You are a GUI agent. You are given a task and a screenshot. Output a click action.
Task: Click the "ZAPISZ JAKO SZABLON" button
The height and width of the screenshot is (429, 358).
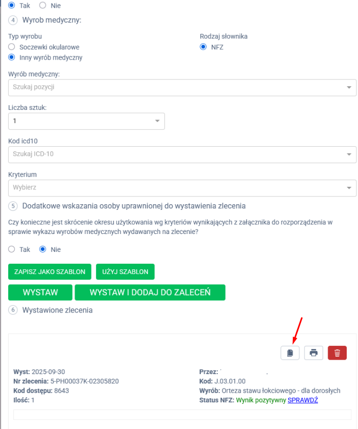pyautogui.click(x=50, y=271)
